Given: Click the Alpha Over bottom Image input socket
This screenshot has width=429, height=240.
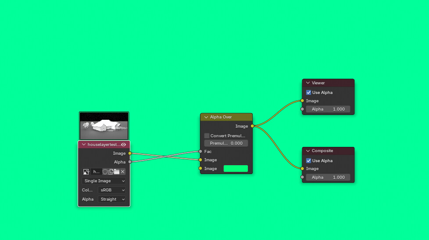Looking at the screenshot, I should (x=200, y=169).
